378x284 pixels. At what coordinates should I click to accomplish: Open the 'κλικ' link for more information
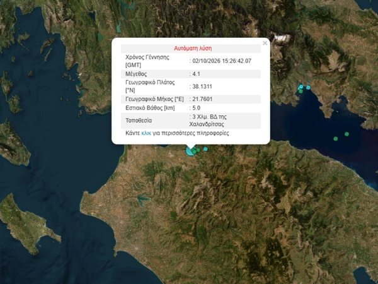click(x=146, y=133)
